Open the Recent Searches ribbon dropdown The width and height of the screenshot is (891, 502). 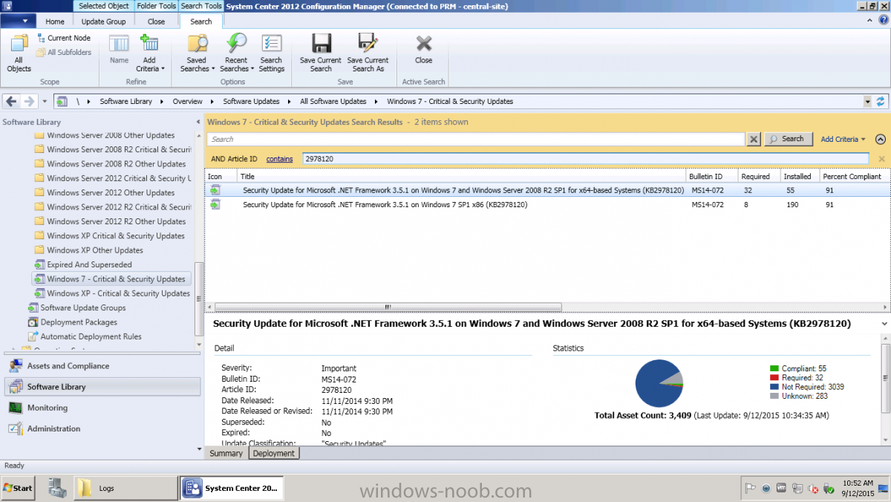point(236,53)
